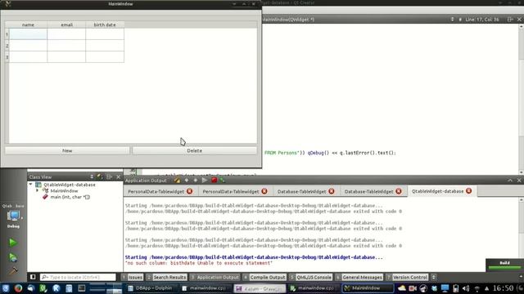Image resolution: width=524 pixels, height=294 pixels.
Task: Open the terminal icon in the taskbar
Action: pos(82,288)
